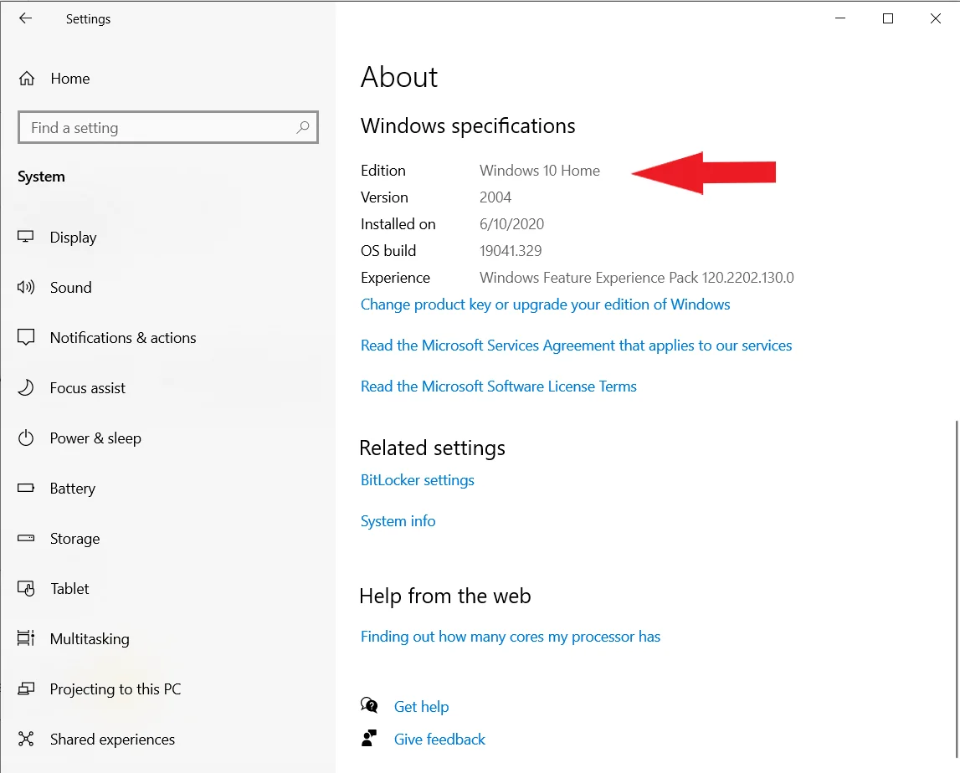This screenshot has width=960, height=773.
Task: Select Tablet in the sidebar
Action: [x=69, y=589]
